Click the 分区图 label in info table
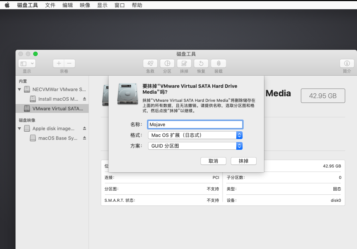The height and width of the screenshot is (249, 357). pos(111,189)
